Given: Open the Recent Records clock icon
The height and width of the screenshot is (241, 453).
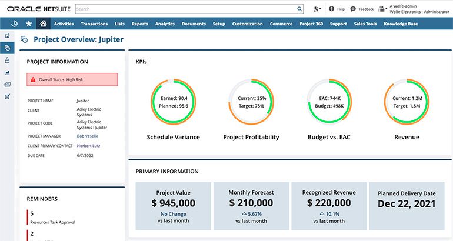Looking at the screenshot, I should [14, 24].
